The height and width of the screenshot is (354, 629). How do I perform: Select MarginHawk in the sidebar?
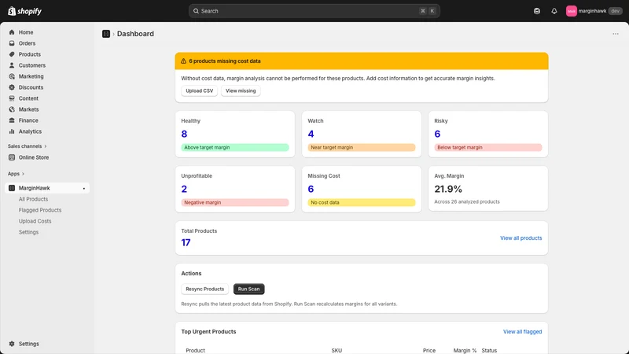point(47,188)
